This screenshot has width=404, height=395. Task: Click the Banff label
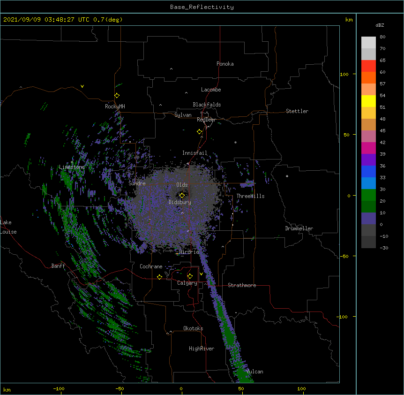pos(58,266)
